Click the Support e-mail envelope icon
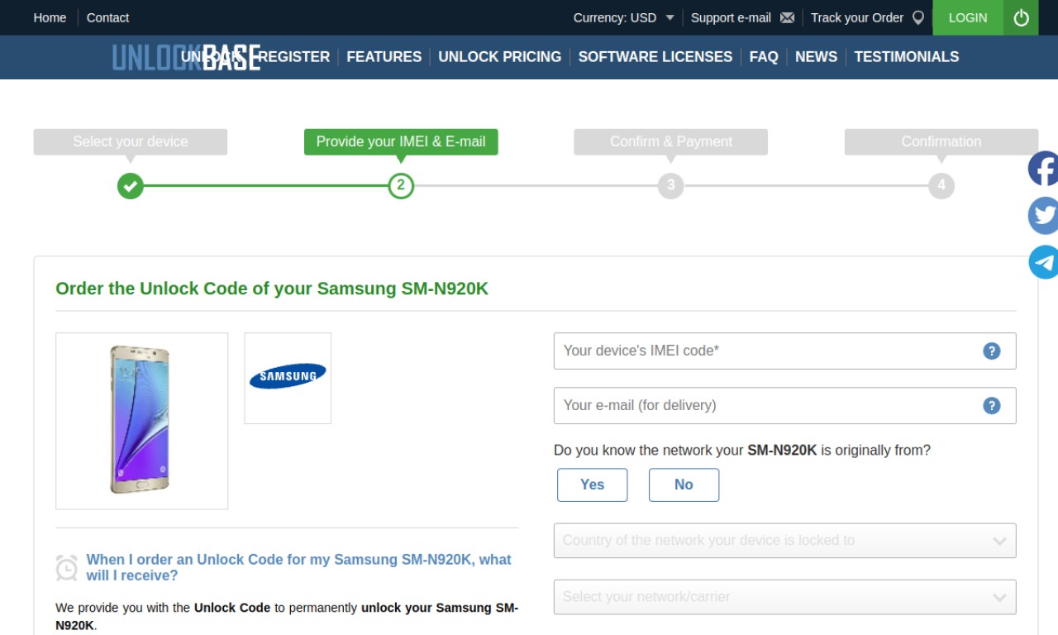This screenshot has height=635, width=1058. tap(787, 17)
